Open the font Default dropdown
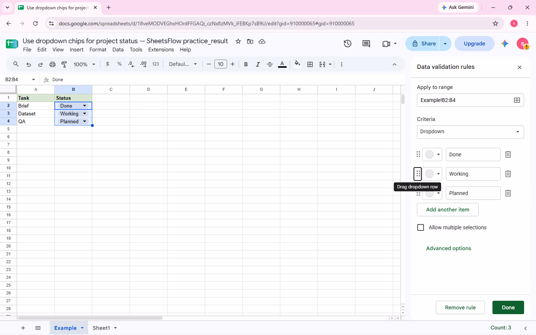 (183, 64)
